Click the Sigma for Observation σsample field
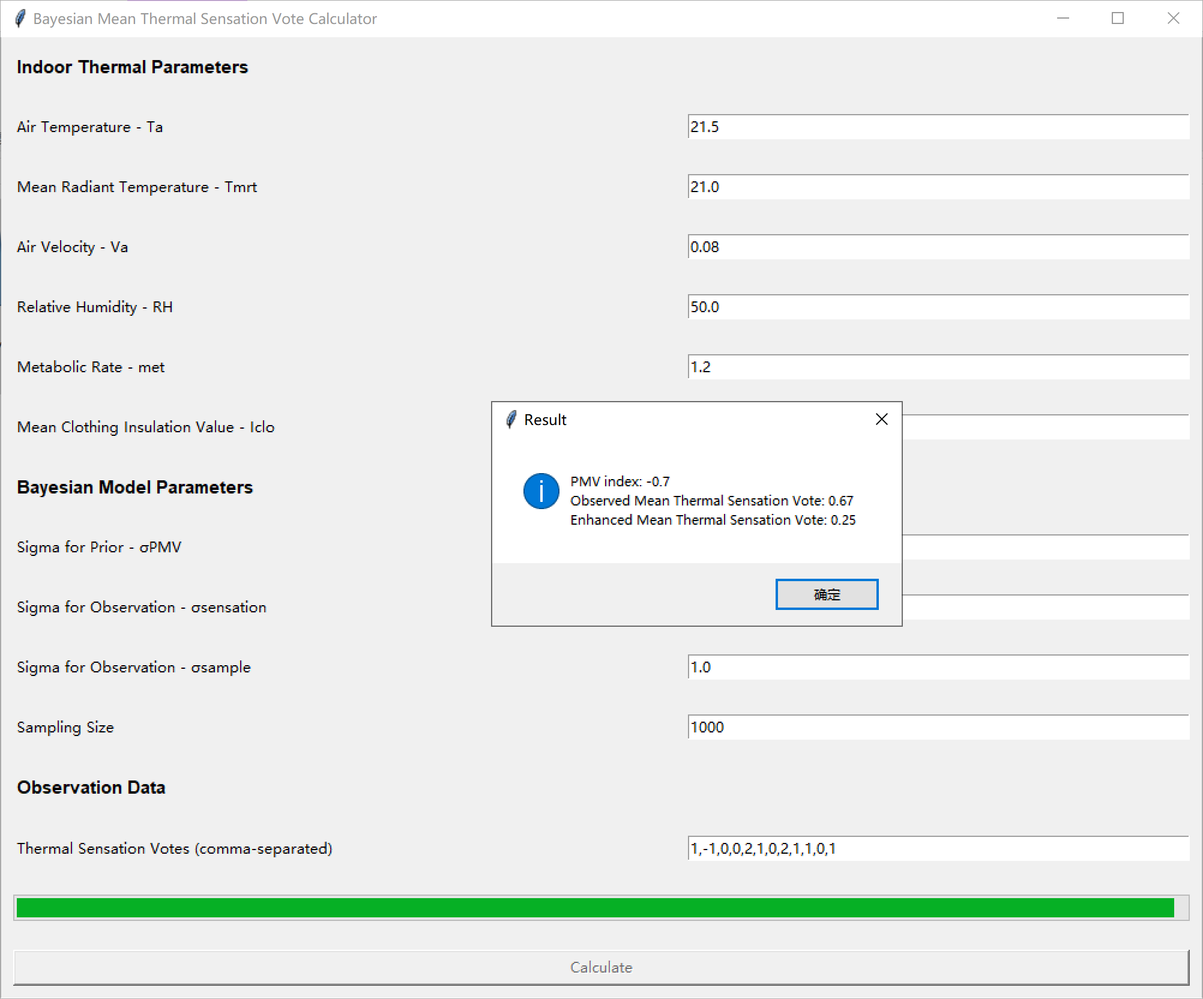The width and height of the screenshot is (1203, 999). pyautogui.click(x=938, y=667)
